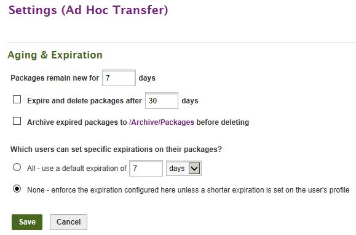
Task: Click the days combo box text
Action: click(x=176, y=168)
